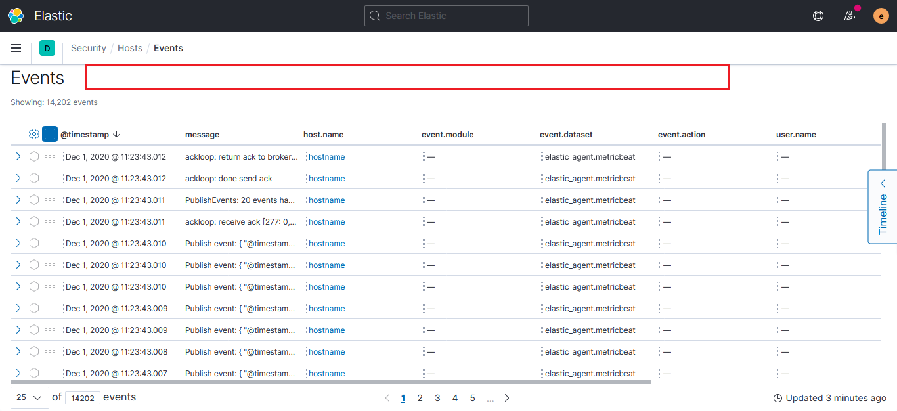Screen dimensions: 897x411
Task: Open the Help menu via life-ring icon
Action: [818, 15]
